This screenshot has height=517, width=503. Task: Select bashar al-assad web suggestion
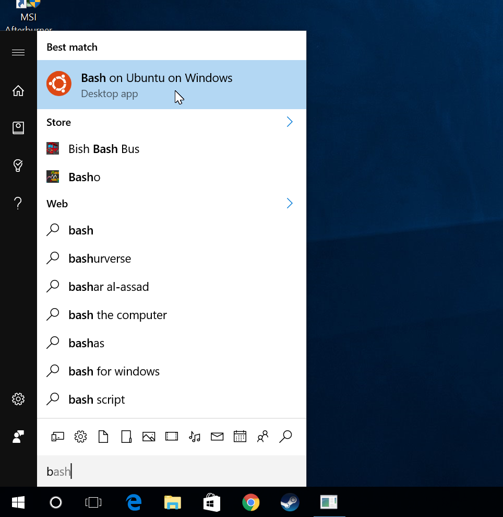[172, 287]
